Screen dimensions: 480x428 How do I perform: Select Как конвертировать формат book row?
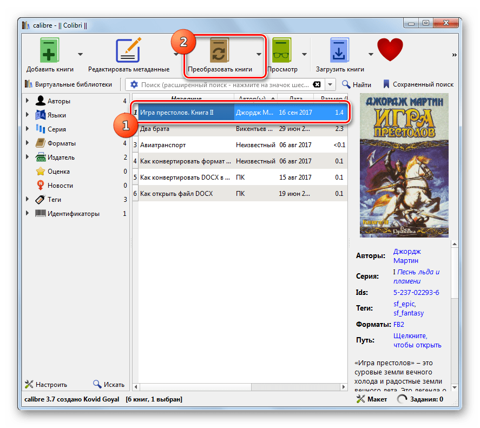240,161
